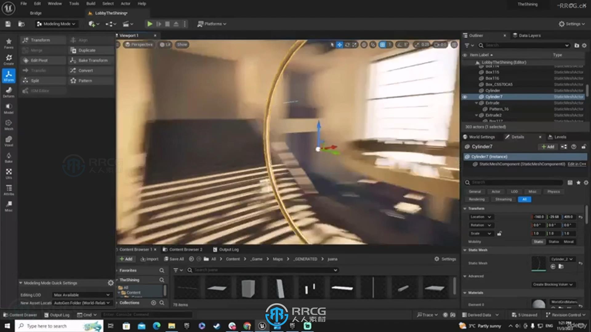
Task: Select the Convert tool
Action: pyautogui.click(x=91, y=70)
